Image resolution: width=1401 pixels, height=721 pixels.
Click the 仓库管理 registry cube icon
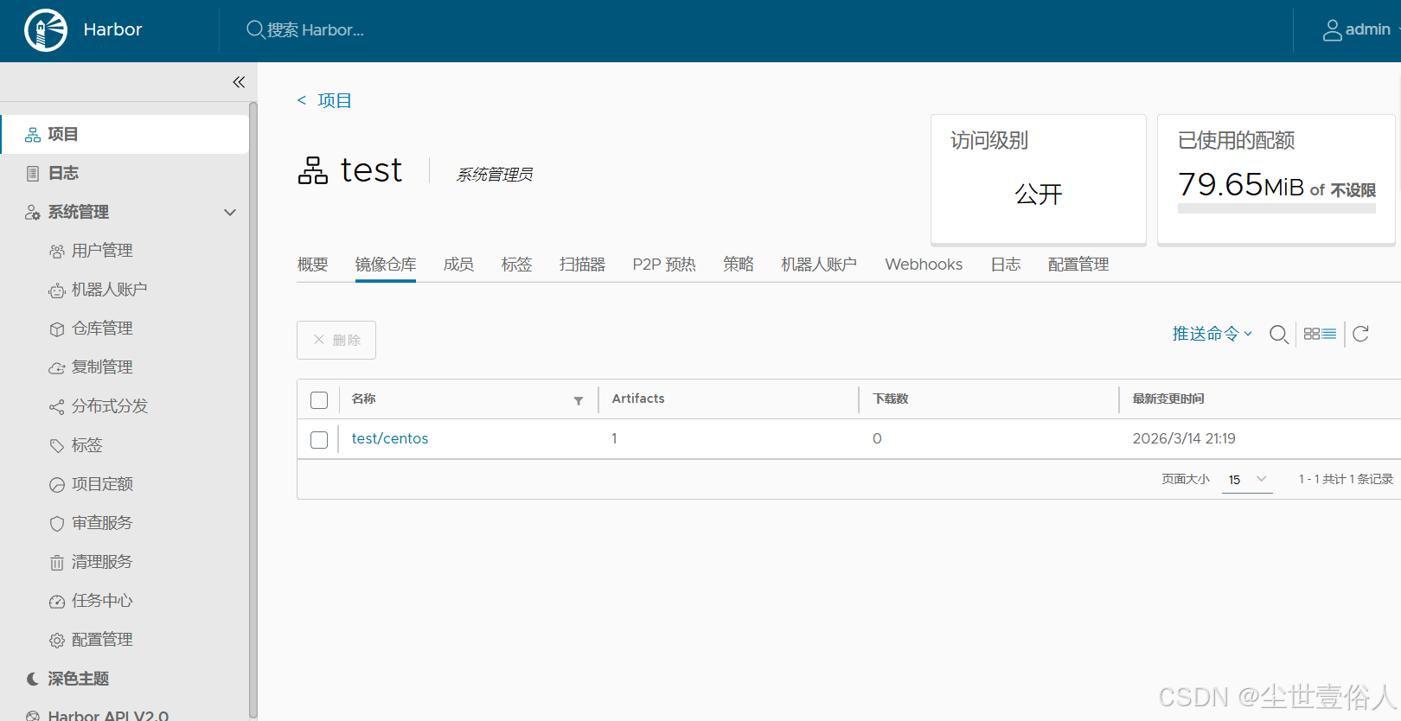[57, 329]
